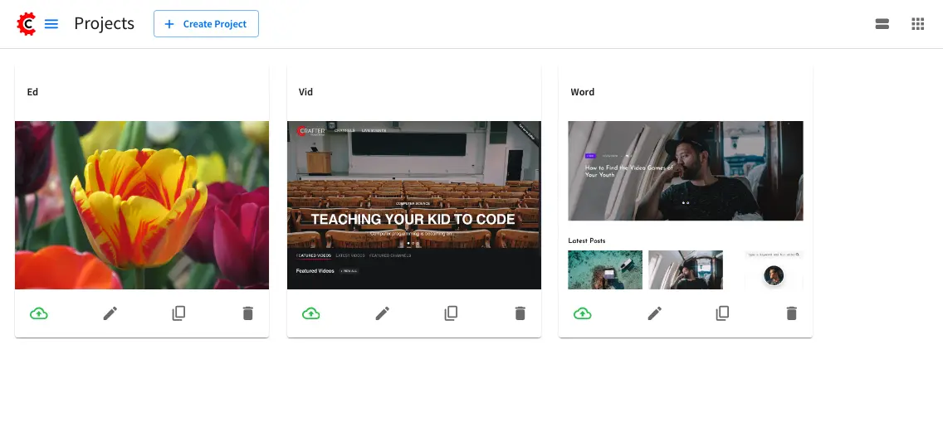Image resolution: width=943 pixels, height=432 pixels.
Task: Delete the Word project
Action: (x=791, y=313)
